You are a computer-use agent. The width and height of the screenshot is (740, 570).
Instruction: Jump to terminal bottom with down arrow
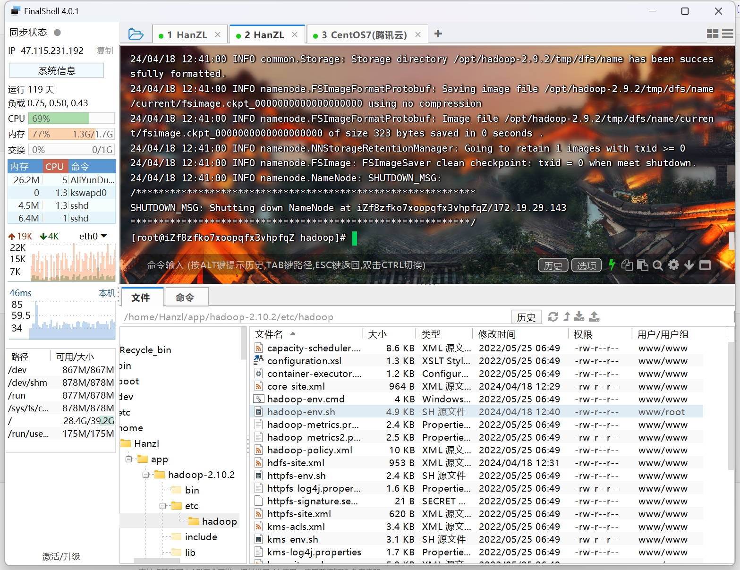point(689,265)
